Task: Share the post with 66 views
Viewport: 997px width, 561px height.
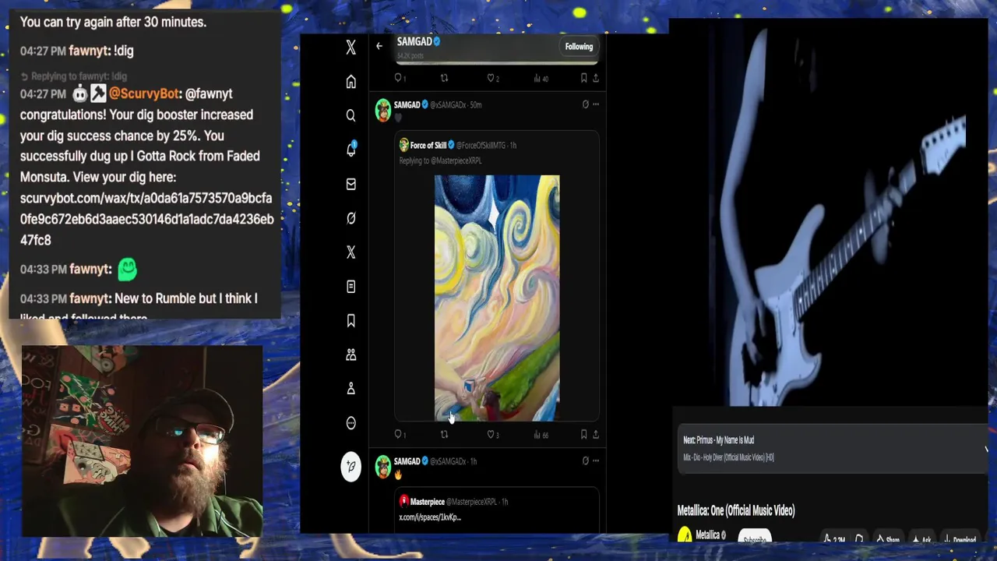Action: pos(596,435)
